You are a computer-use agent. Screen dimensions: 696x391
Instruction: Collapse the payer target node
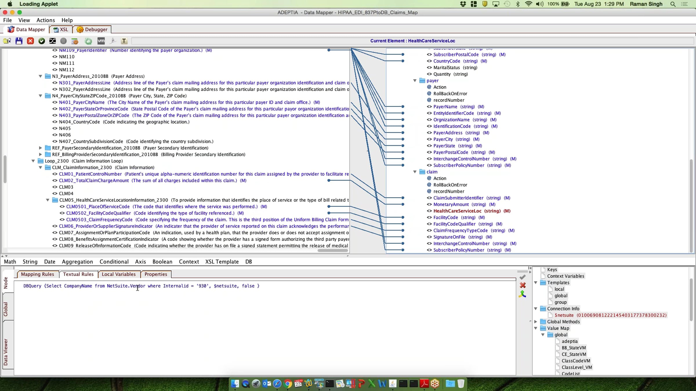(415, 81)
